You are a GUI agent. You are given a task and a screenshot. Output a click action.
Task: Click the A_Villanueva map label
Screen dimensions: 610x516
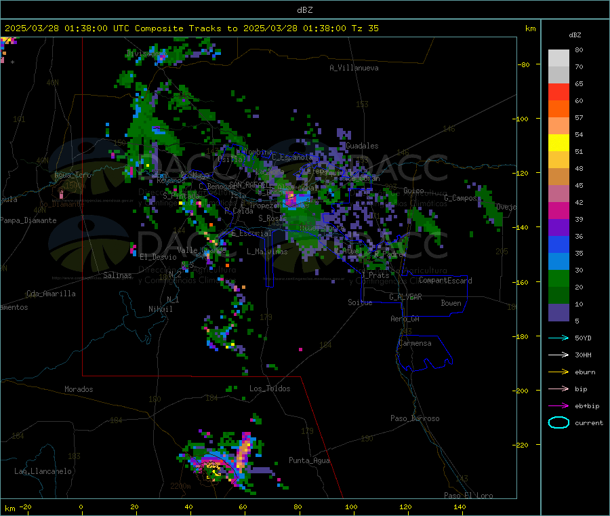coord(354,68)
